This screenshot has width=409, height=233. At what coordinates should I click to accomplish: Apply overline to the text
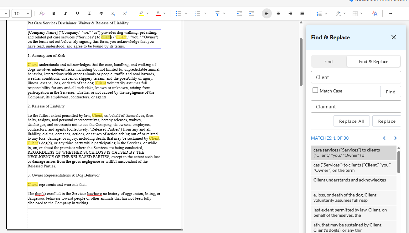89,13
